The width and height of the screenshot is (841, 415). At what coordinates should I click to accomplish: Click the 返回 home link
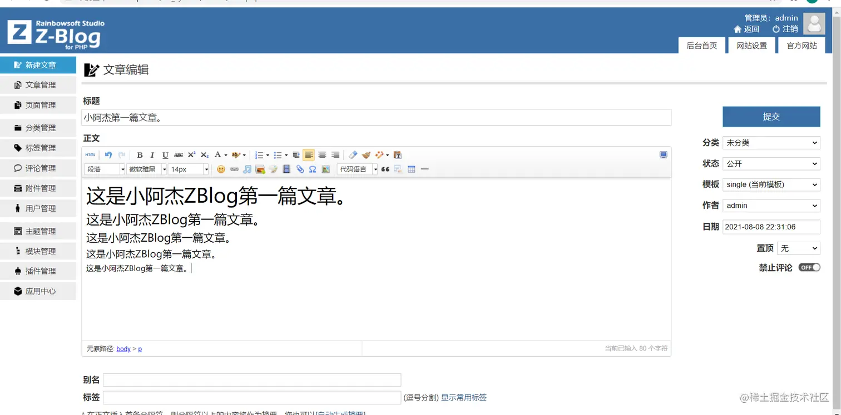[746, 29]
